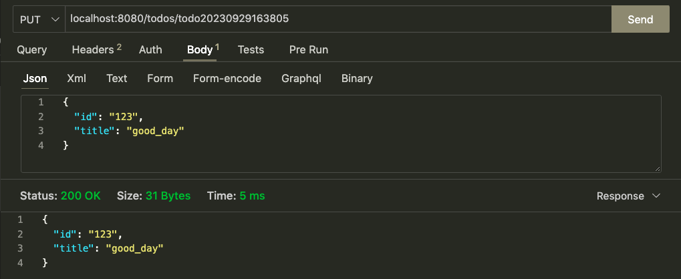Expand the Response dropdown
681x279 pixels.
pyautogui.click(x=628, y=196)
